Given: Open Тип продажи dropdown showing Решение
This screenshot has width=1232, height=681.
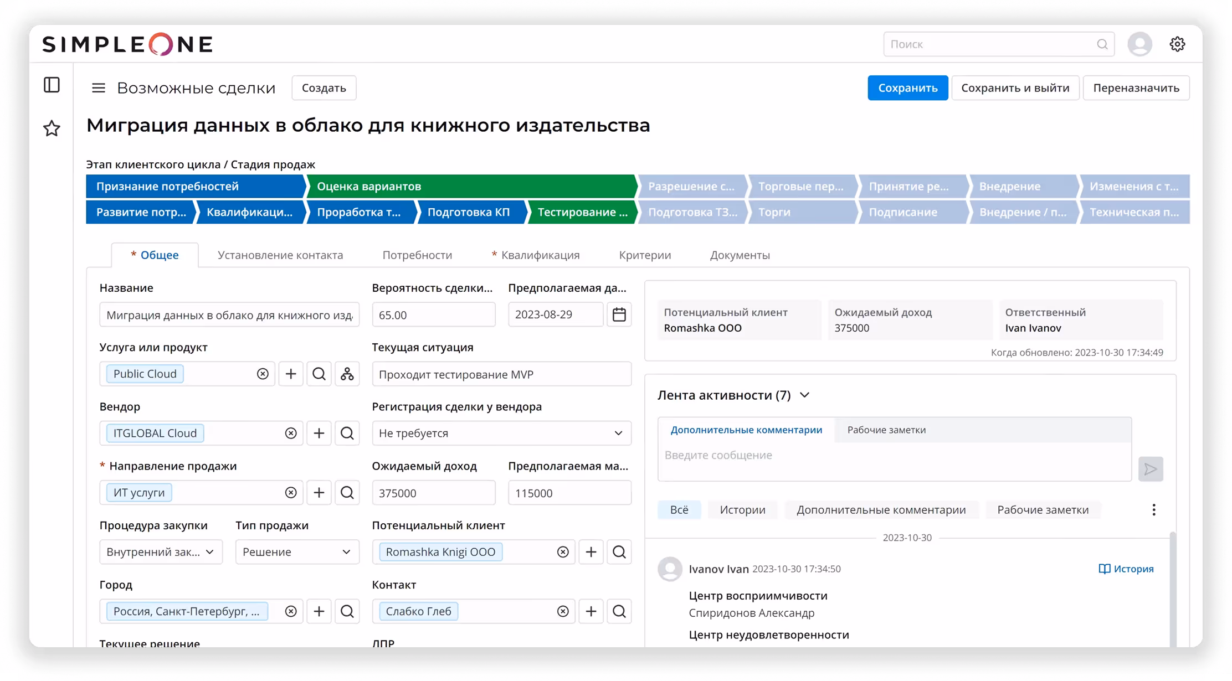Looking at the screenshot, I should [297, 552].
